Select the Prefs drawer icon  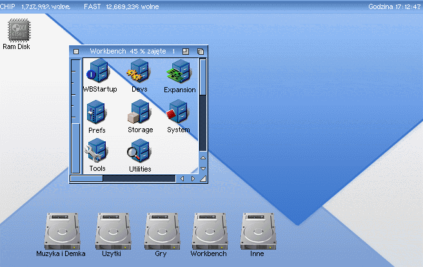click(x=96, y=112)
